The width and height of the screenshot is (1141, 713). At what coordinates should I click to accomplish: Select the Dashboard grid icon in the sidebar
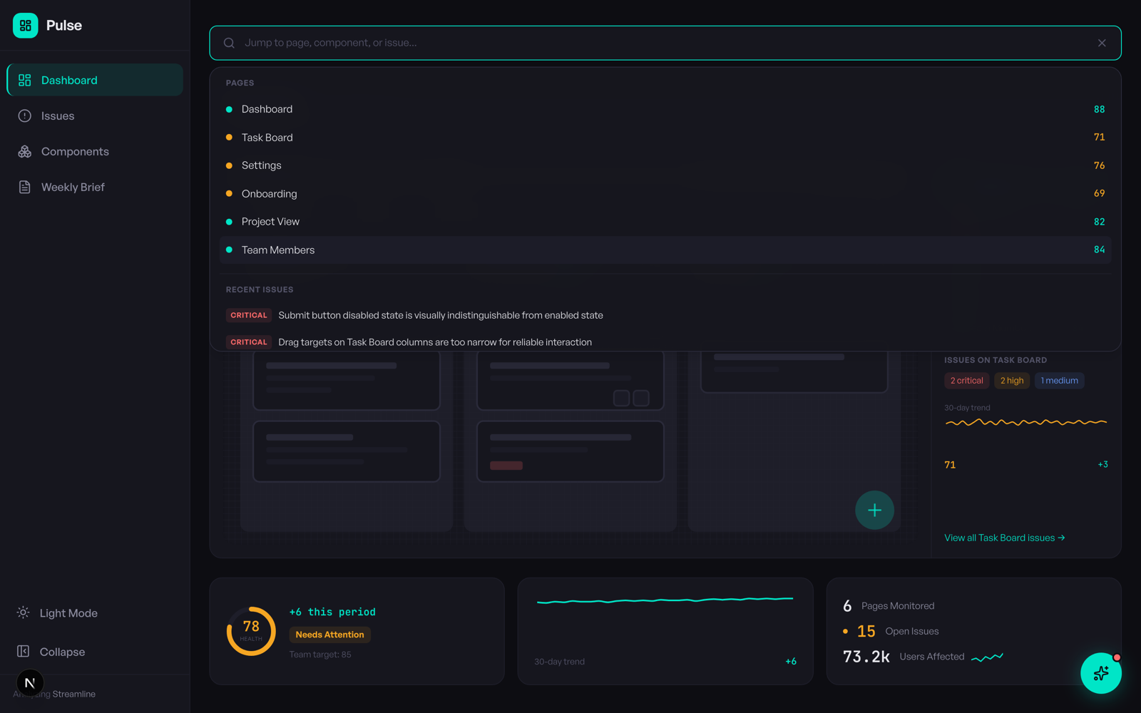(24, 80)
